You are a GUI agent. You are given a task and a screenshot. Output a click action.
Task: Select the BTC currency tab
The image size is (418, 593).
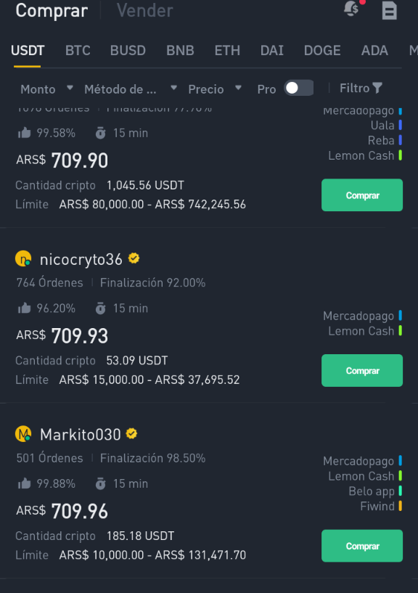pyautogui.click(x=78, y=50)
